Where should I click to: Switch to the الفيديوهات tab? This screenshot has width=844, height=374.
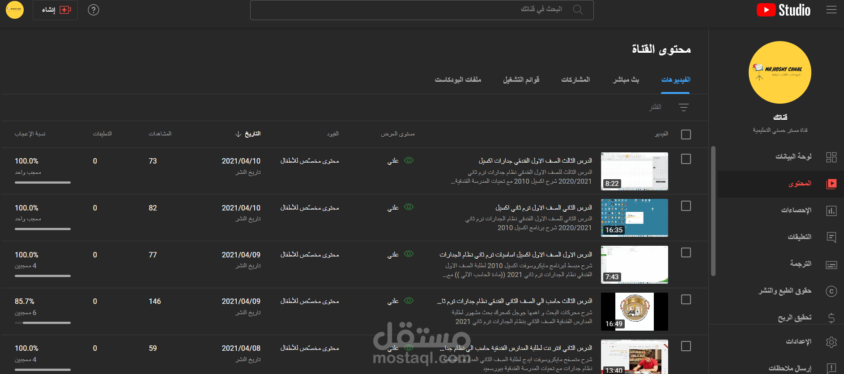tap(676, 80)
